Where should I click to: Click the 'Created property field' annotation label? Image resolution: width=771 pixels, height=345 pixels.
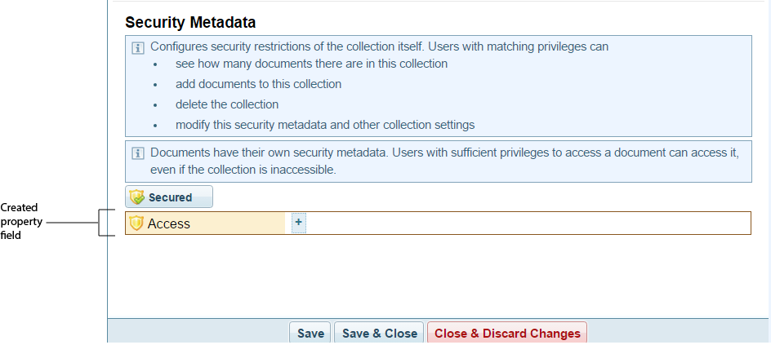(20, 221)
